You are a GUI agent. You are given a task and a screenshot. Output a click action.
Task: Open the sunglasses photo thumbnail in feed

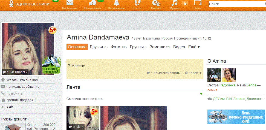pos(83,117)
